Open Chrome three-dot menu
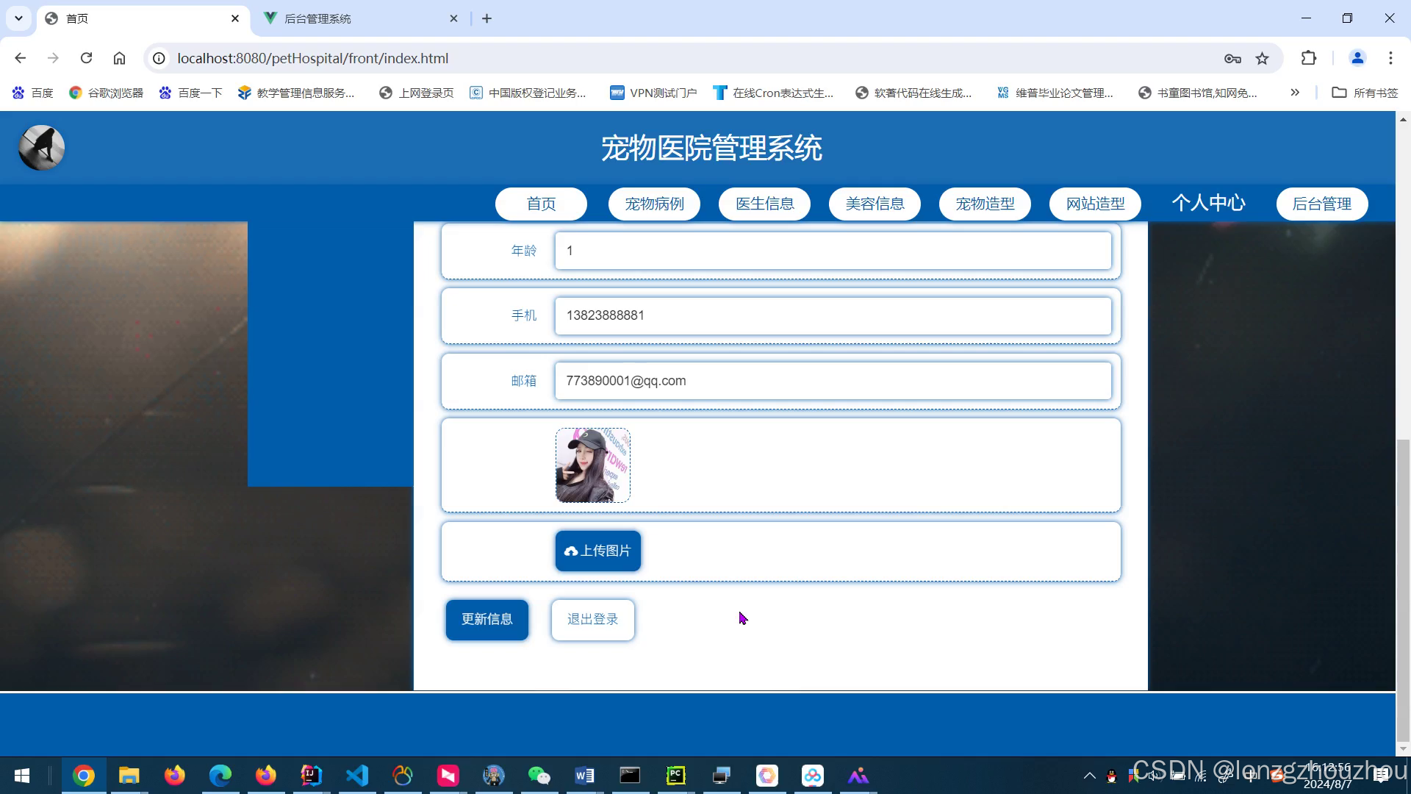 pos(1390,58)
